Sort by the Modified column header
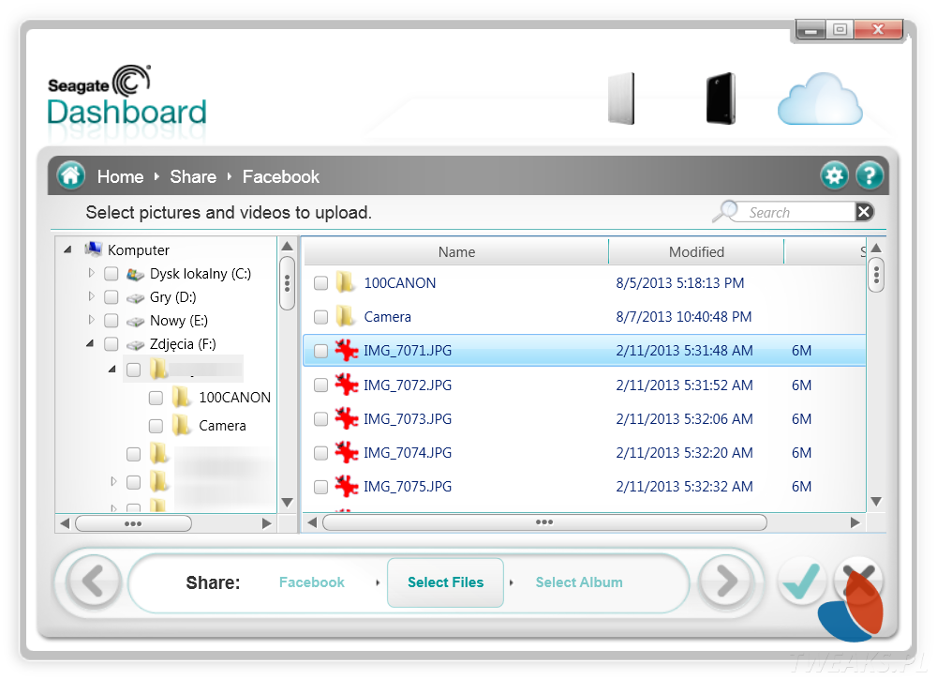The image size is (937, 680). coord(696,251)
